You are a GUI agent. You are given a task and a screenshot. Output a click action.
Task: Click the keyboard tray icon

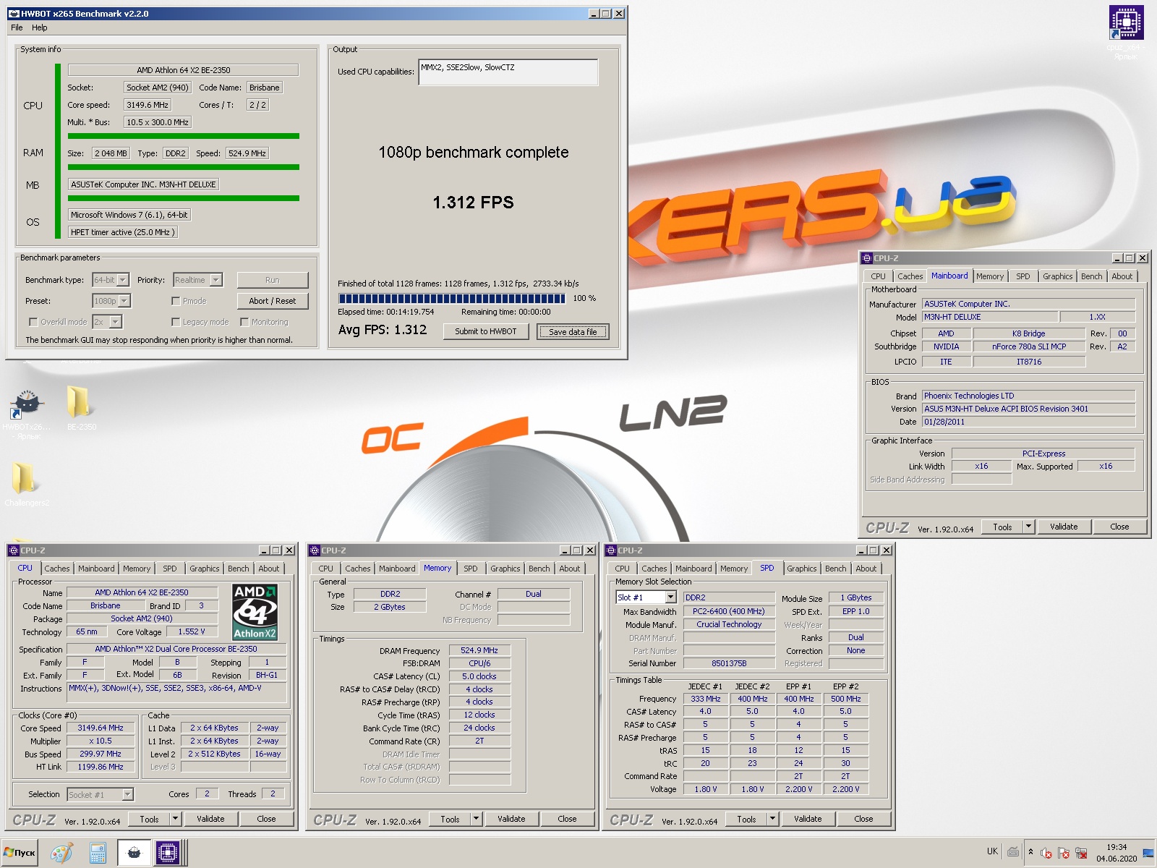1013,852
